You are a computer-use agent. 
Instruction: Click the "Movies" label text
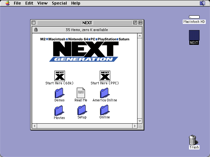coord(59,118)
